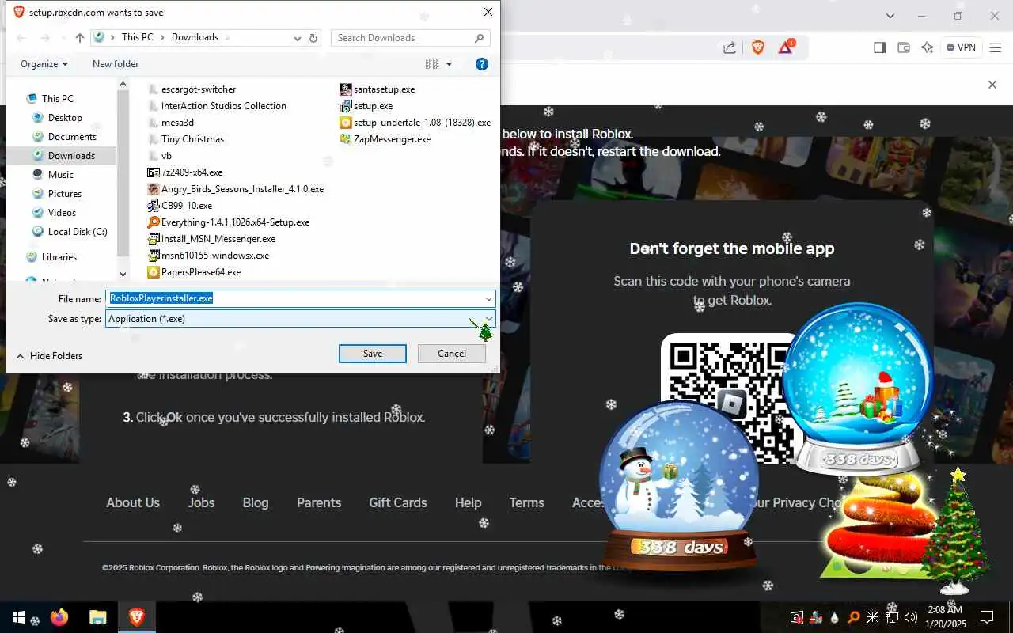The image size is (1013, 633).
Task: Toggle the Brave sidebar panel
Action: tap(879, 47)
